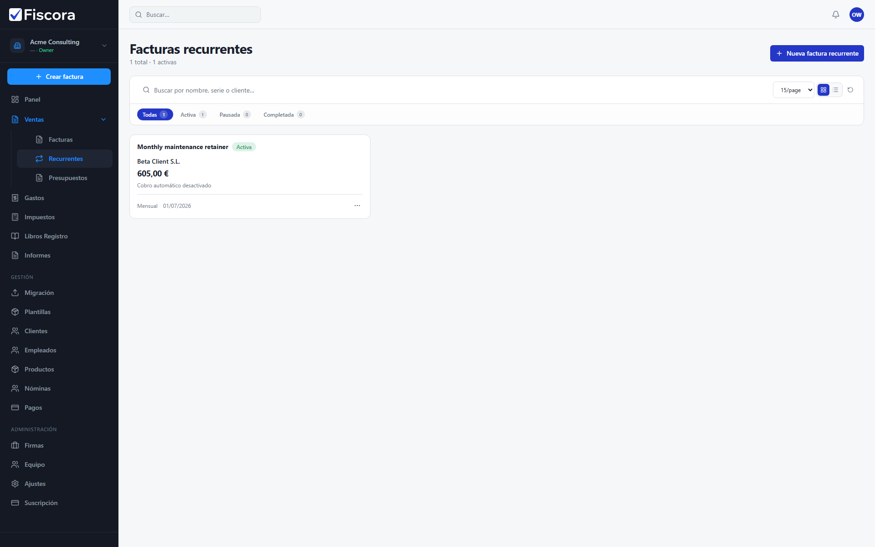The width and height of the screenshot is (875, 547).
Task: Open Informes in the sidebar
Action: tap(59, 255)
